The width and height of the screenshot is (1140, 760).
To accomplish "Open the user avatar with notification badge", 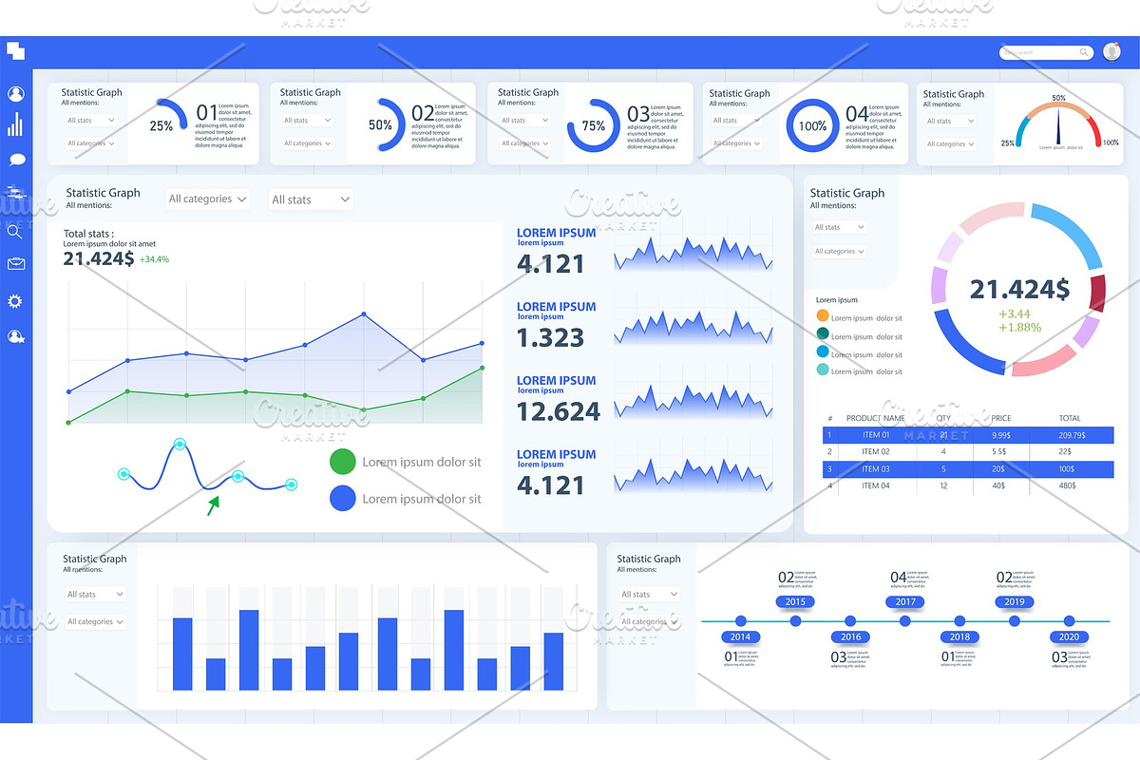I will click(1111, 51).
